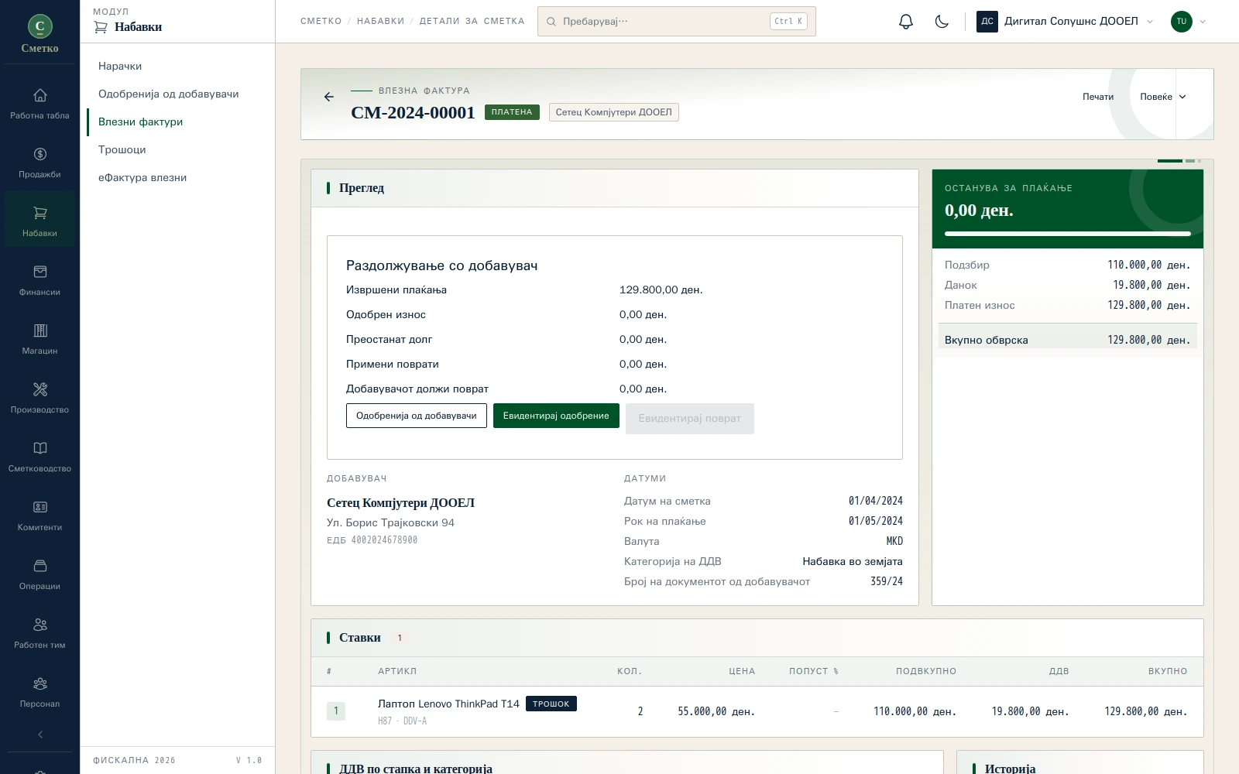Click the НАБАВКИ breadcrumb link
Screen dimensions: 1239x774
381,22
